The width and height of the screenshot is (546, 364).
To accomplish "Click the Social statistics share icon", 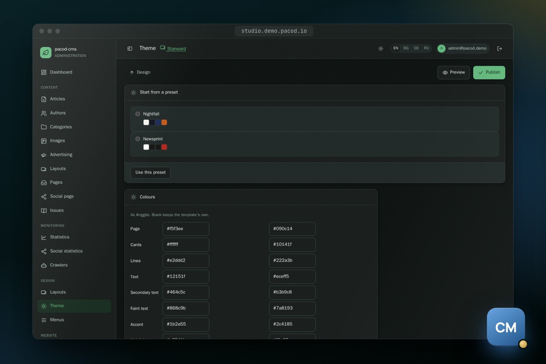I will [x=44, y=251].
